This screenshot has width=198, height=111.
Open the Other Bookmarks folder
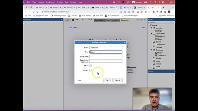(167, 16)
